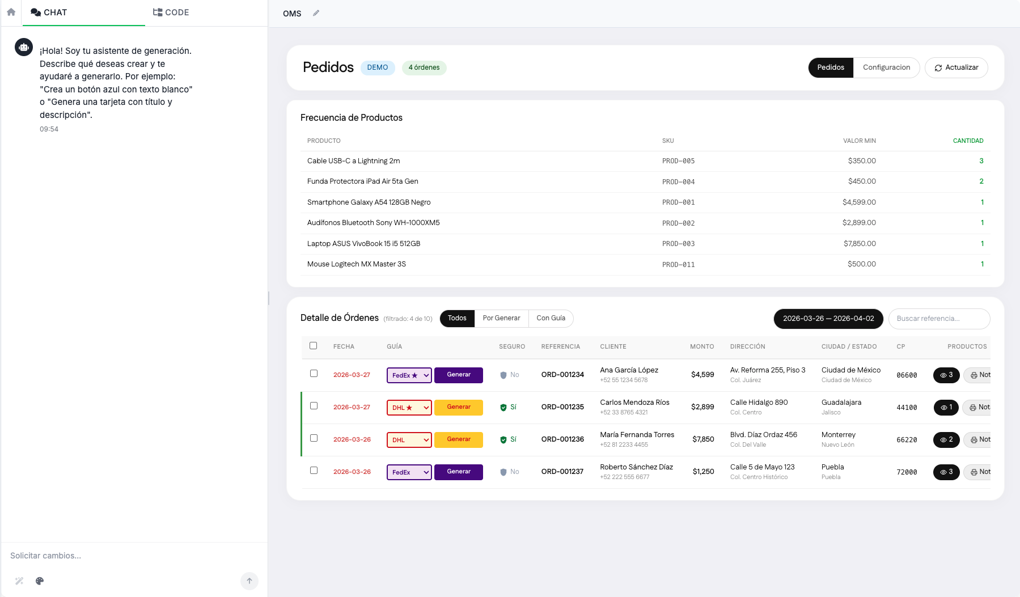The height and width of the screenshot is (597, 1020).
Task: Click the Buscar referencia search field
Action: pos(939,319)
